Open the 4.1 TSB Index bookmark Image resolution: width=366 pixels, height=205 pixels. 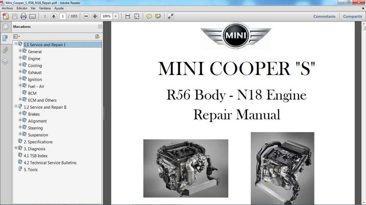tap(35, 156)
